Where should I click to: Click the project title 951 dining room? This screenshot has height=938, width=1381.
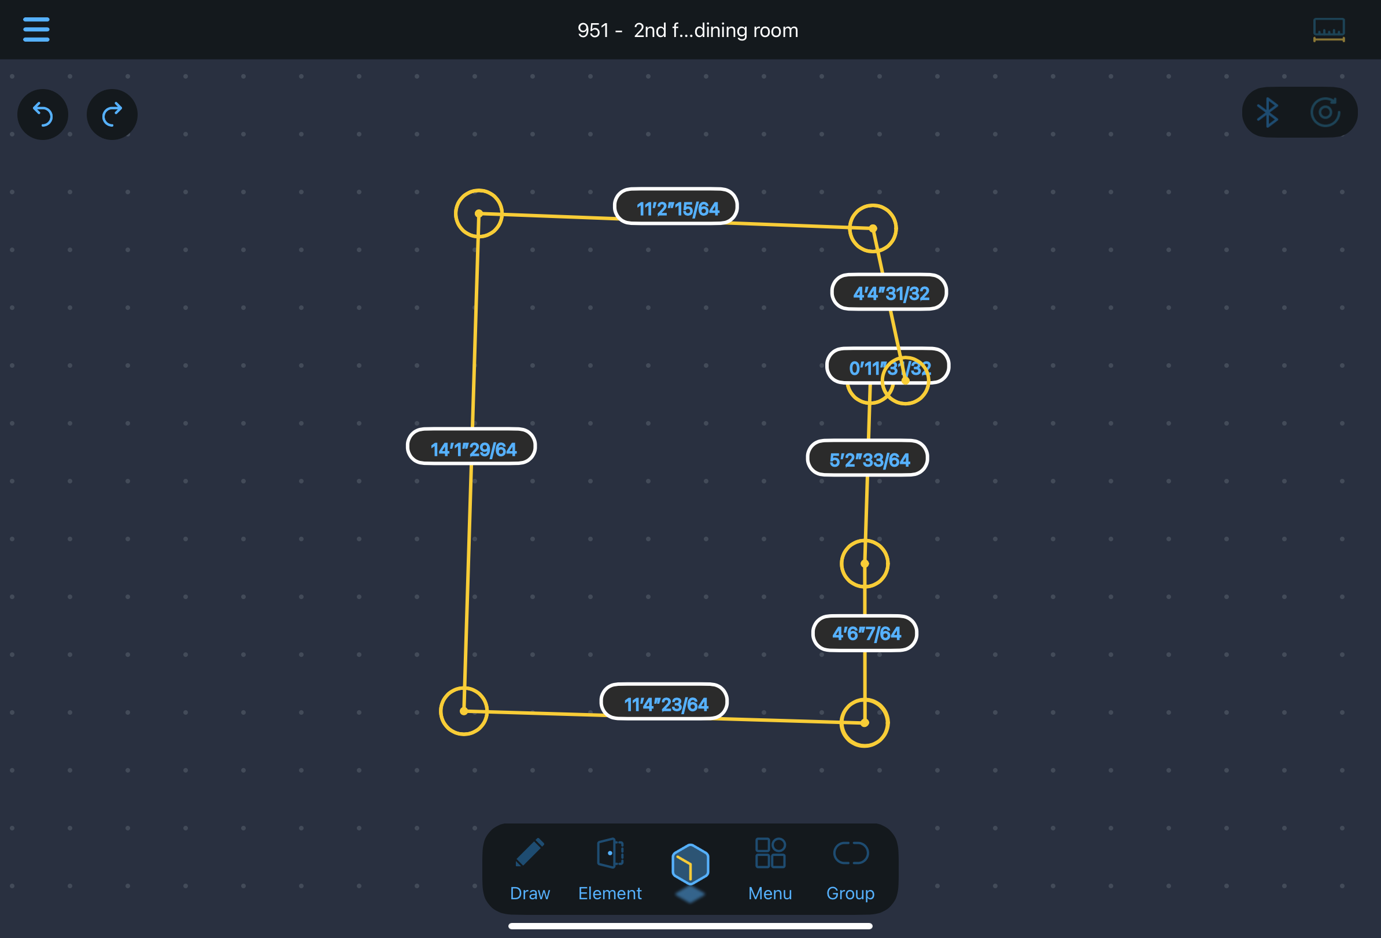coord(688,29)
